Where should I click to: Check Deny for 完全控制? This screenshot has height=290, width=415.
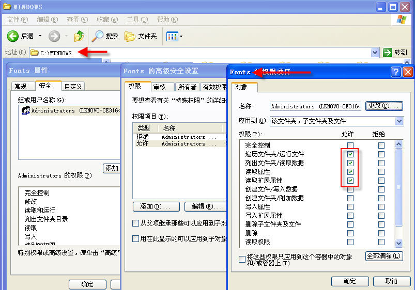click(381, 146)
